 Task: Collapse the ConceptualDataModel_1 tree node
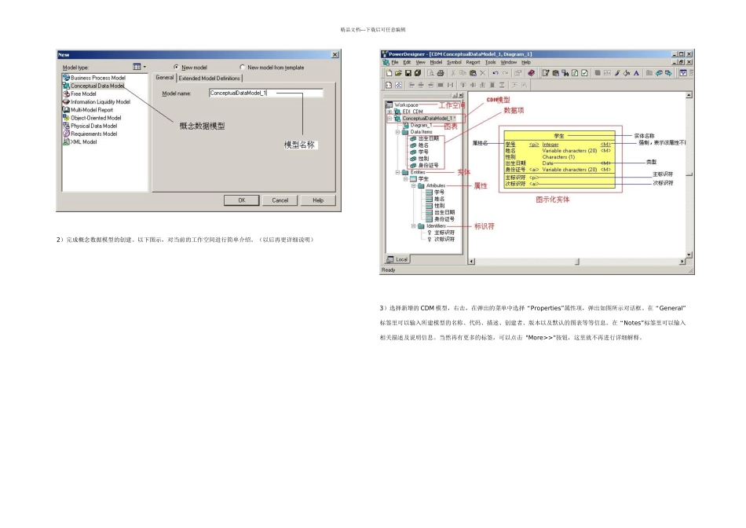click(390, 118)
